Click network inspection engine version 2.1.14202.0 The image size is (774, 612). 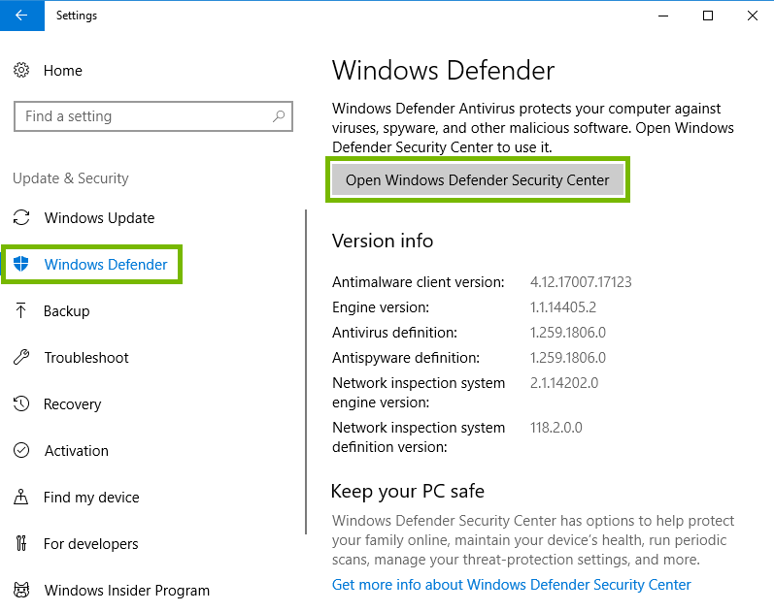pyautogui.click(x=563, y=383)
